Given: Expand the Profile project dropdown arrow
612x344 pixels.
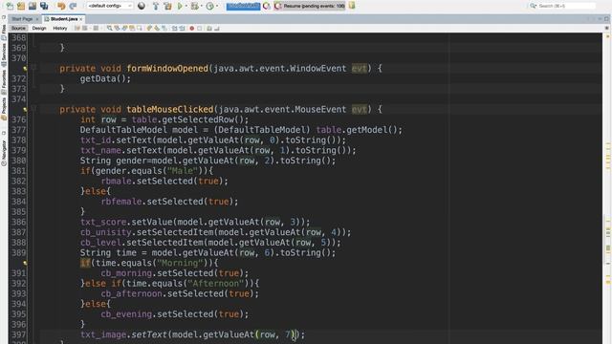Looking at the screenshot, I should pyautogui.click(x=217, y=6).
